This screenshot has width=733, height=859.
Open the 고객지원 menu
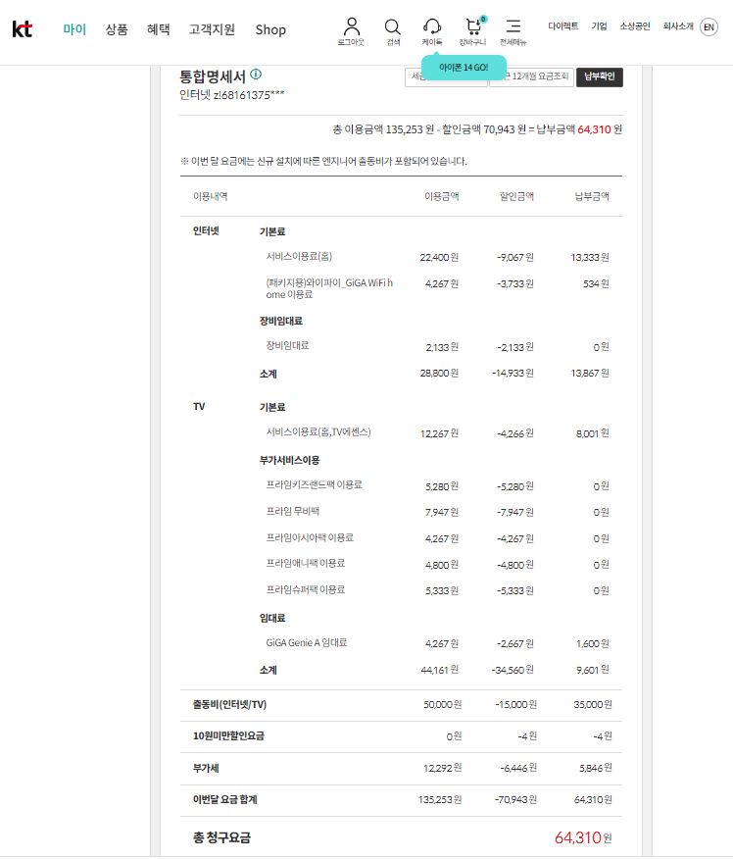pos(212,29)
